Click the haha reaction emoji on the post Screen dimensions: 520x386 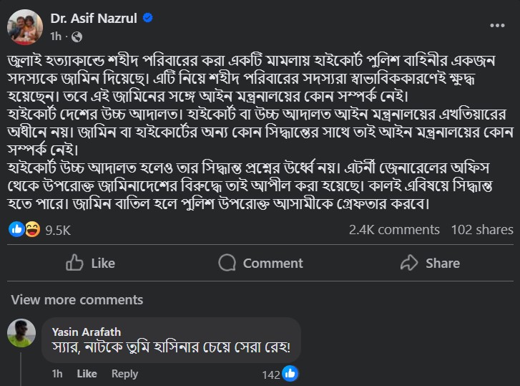tap(31, 230)
